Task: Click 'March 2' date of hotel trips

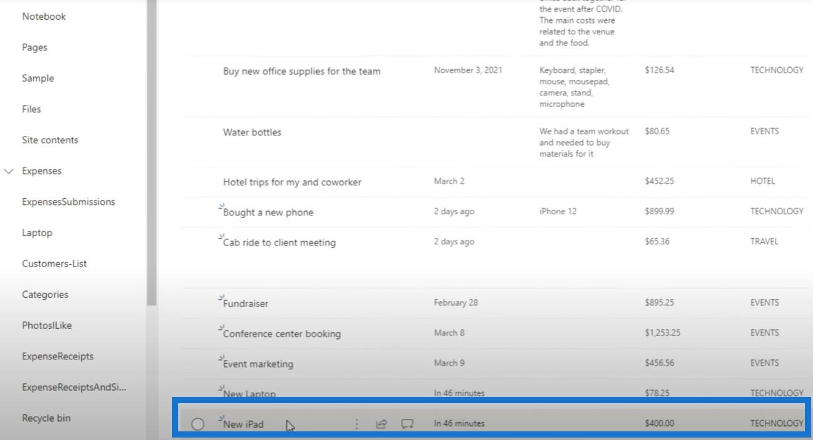Action: click(x=449, y=181)
